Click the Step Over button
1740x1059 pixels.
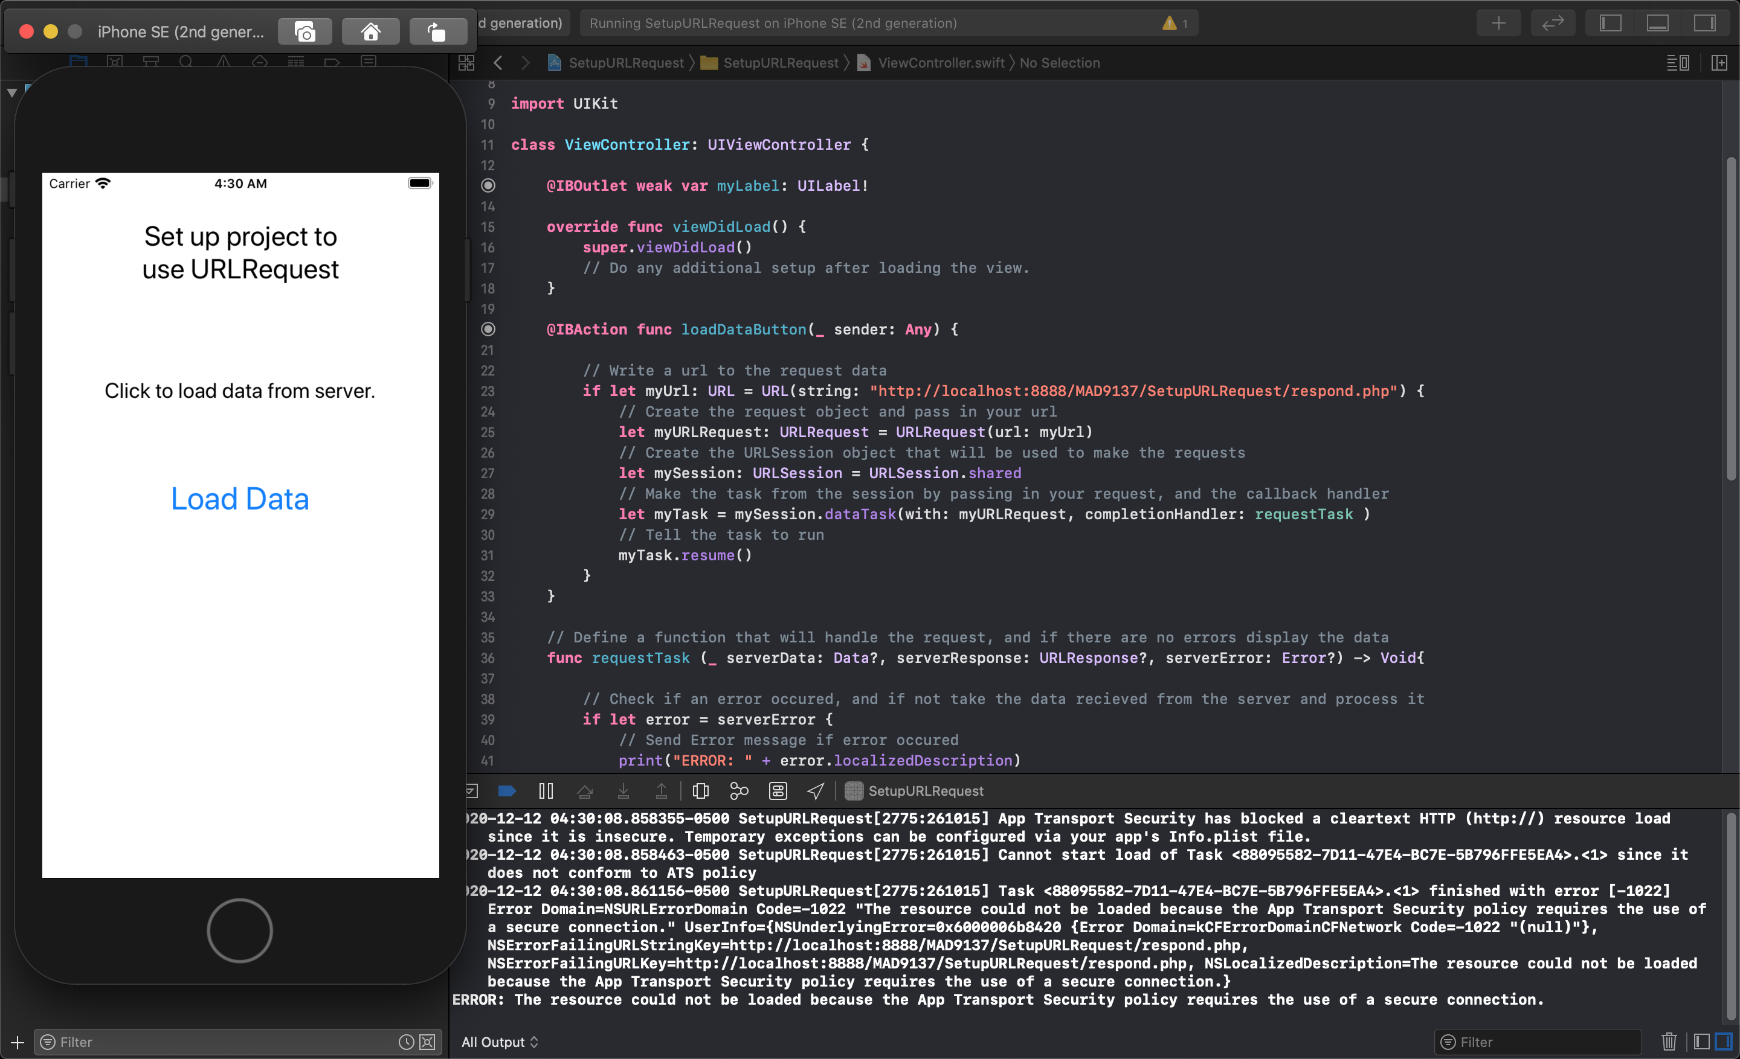[x=585, y=791]
